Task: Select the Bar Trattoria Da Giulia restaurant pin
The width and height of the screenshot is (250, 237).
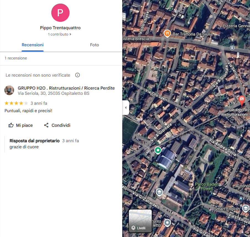Action: 167,33
